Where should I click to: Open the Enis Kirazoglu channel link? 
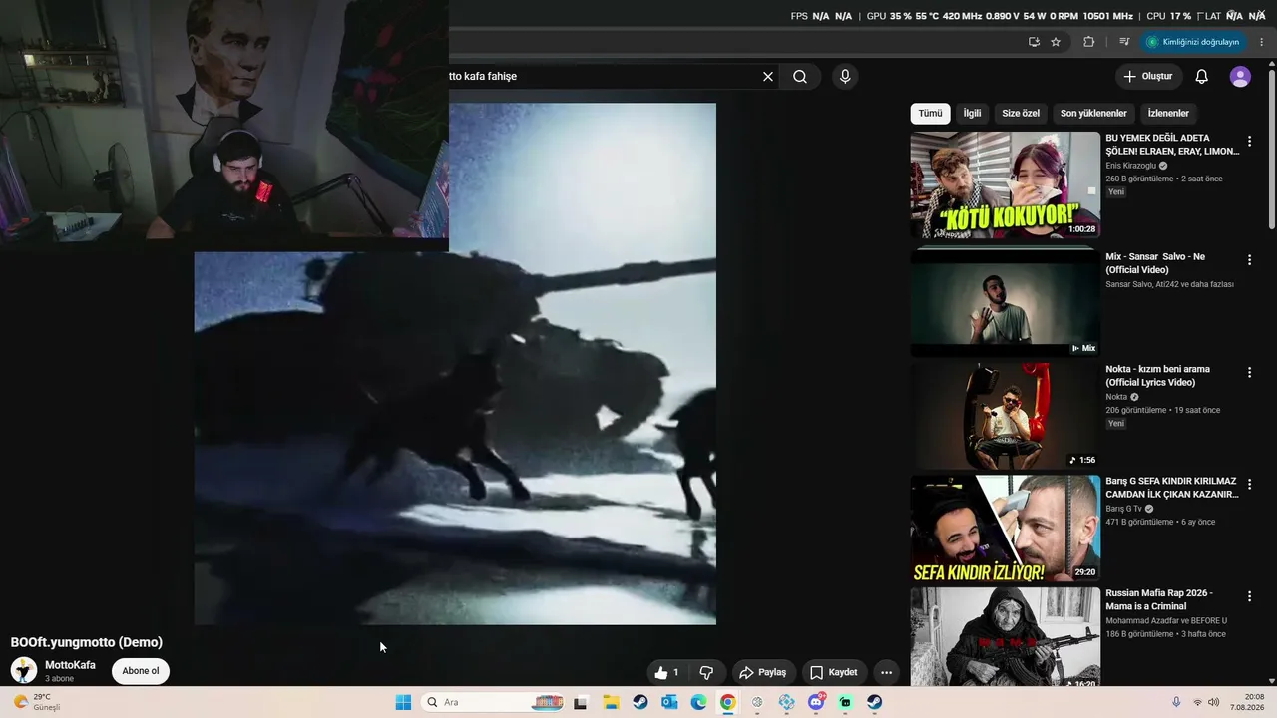1130,166
